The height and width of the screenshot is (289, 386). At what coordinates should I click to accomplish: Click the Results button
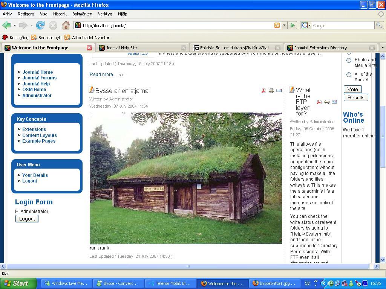[356, 97]
